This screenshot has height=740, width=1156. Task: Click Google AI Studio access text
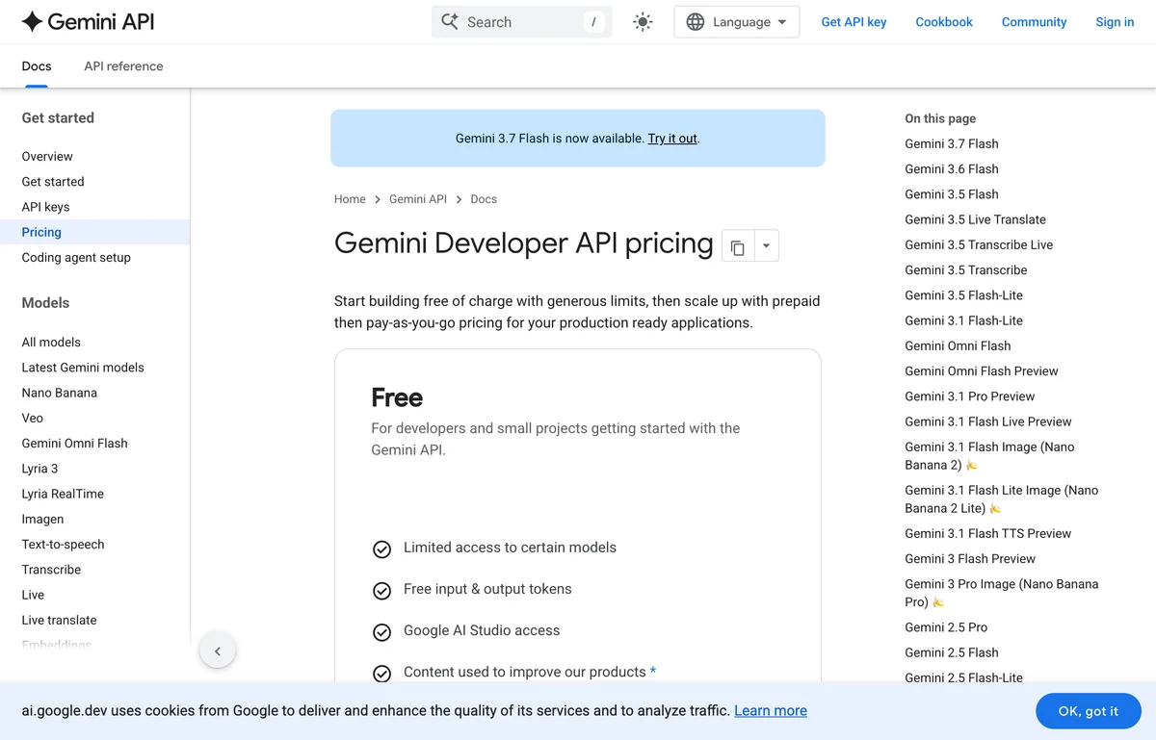click(482, 630)
